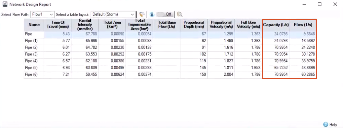
Task: Click the empty base flow cell for Pipe (3)
Action: (x=167, y=54)
